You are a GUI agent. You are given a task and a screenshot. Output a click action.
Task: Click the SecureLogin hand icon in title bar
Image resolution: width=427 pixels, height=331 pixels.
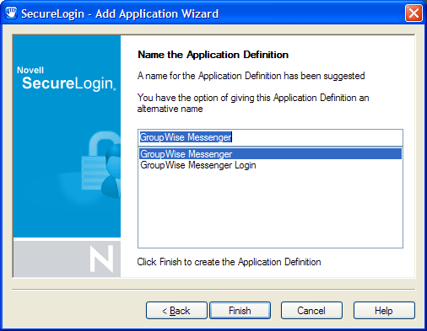pyautogui.click(x=11, y=13)
